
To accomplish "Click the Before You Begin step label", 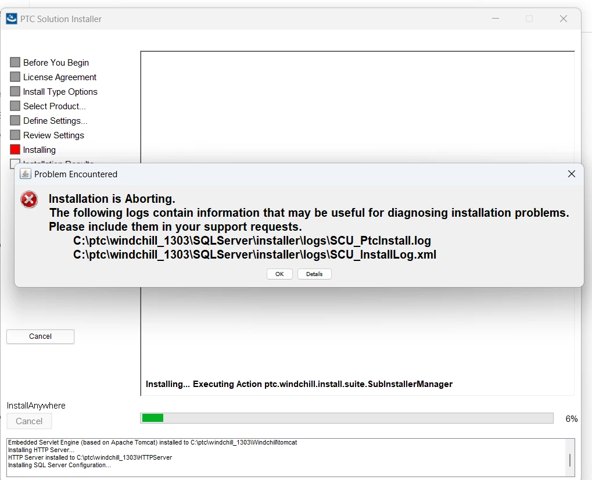I will 56,63.
